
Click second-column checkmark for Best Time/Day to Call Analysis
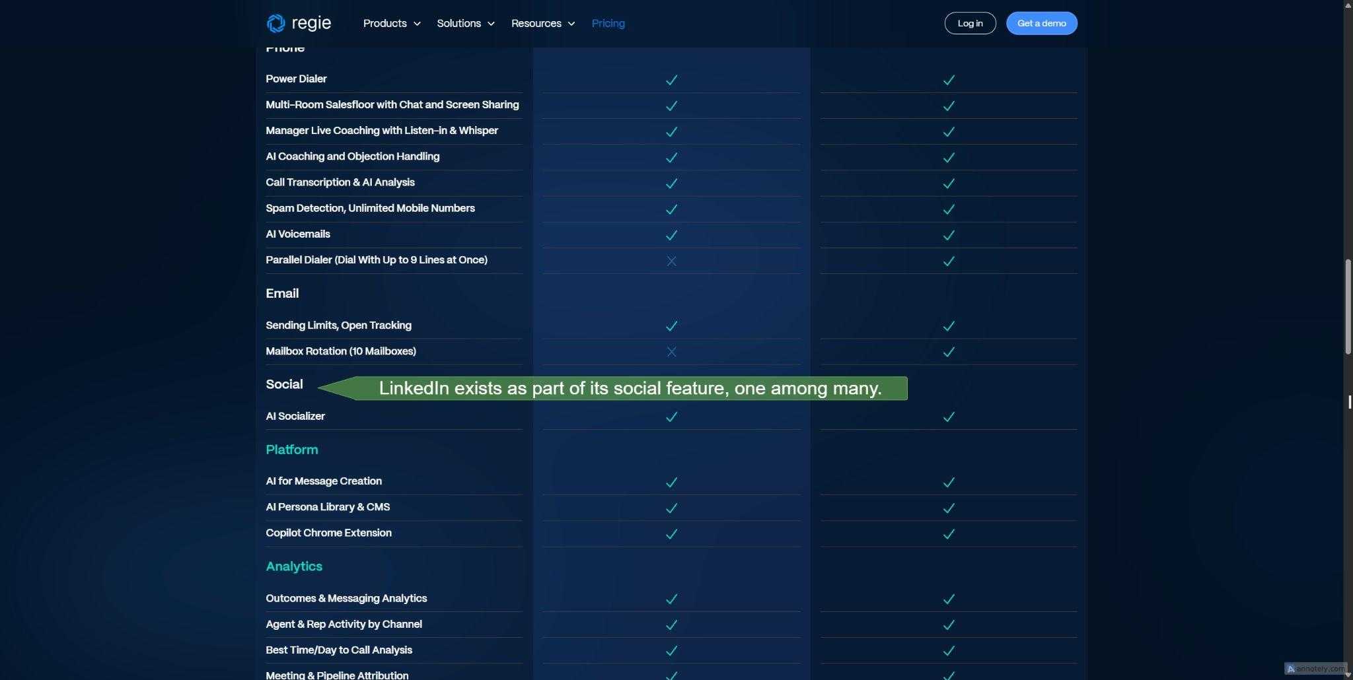(949, 650)
